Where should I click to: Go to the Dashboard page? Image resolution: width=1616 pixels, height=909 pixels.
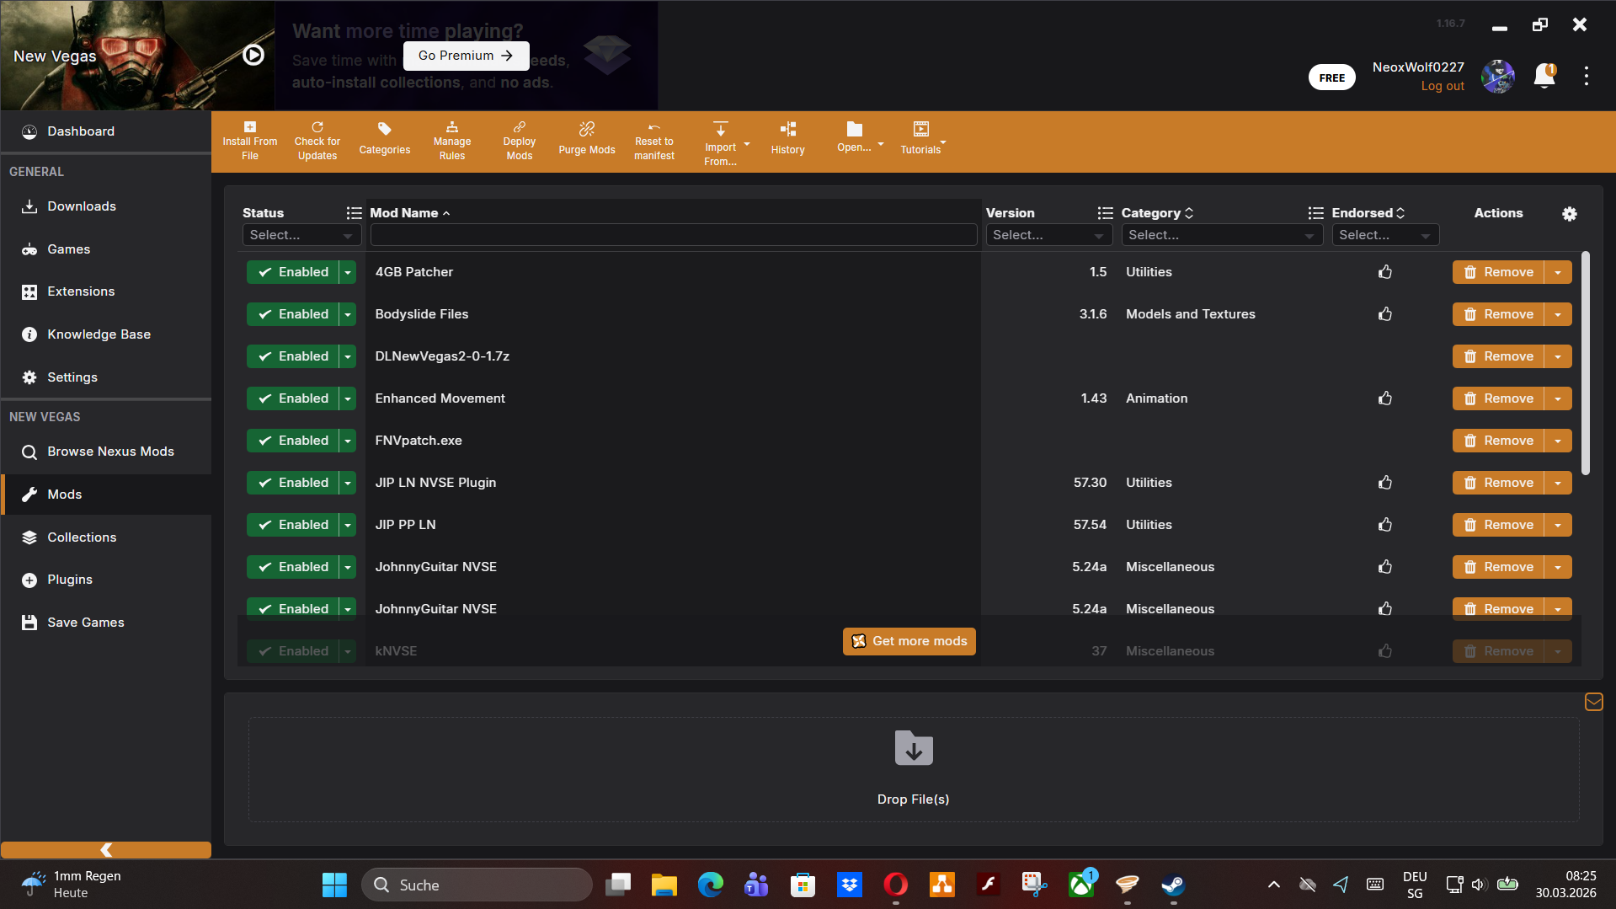pyautogui.click(x=106, y=131)
